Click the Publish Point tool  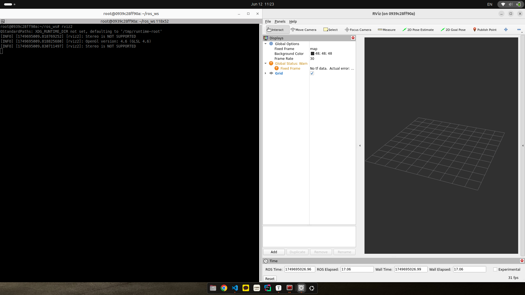(485, 30)
